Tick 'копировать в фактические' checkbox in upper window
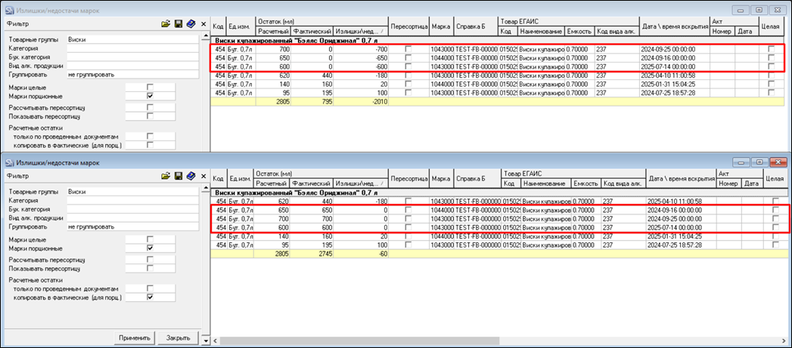 (x=150, y=145)
